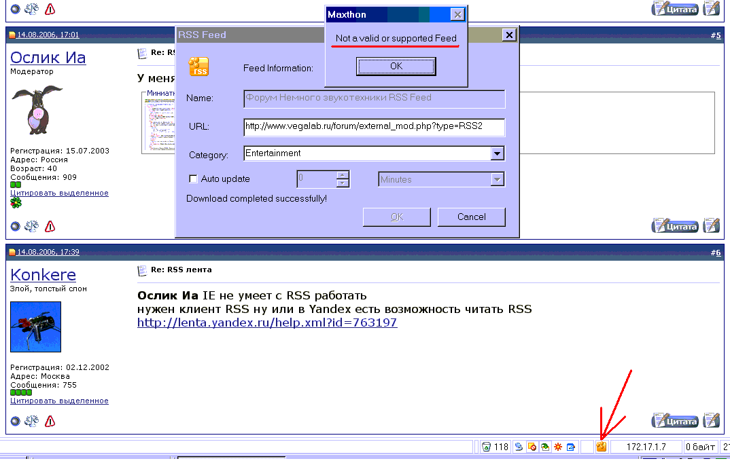Screen dimensions: 730x461
Task: Click the orange RSS feed icon in status bar
Action: 601,447
